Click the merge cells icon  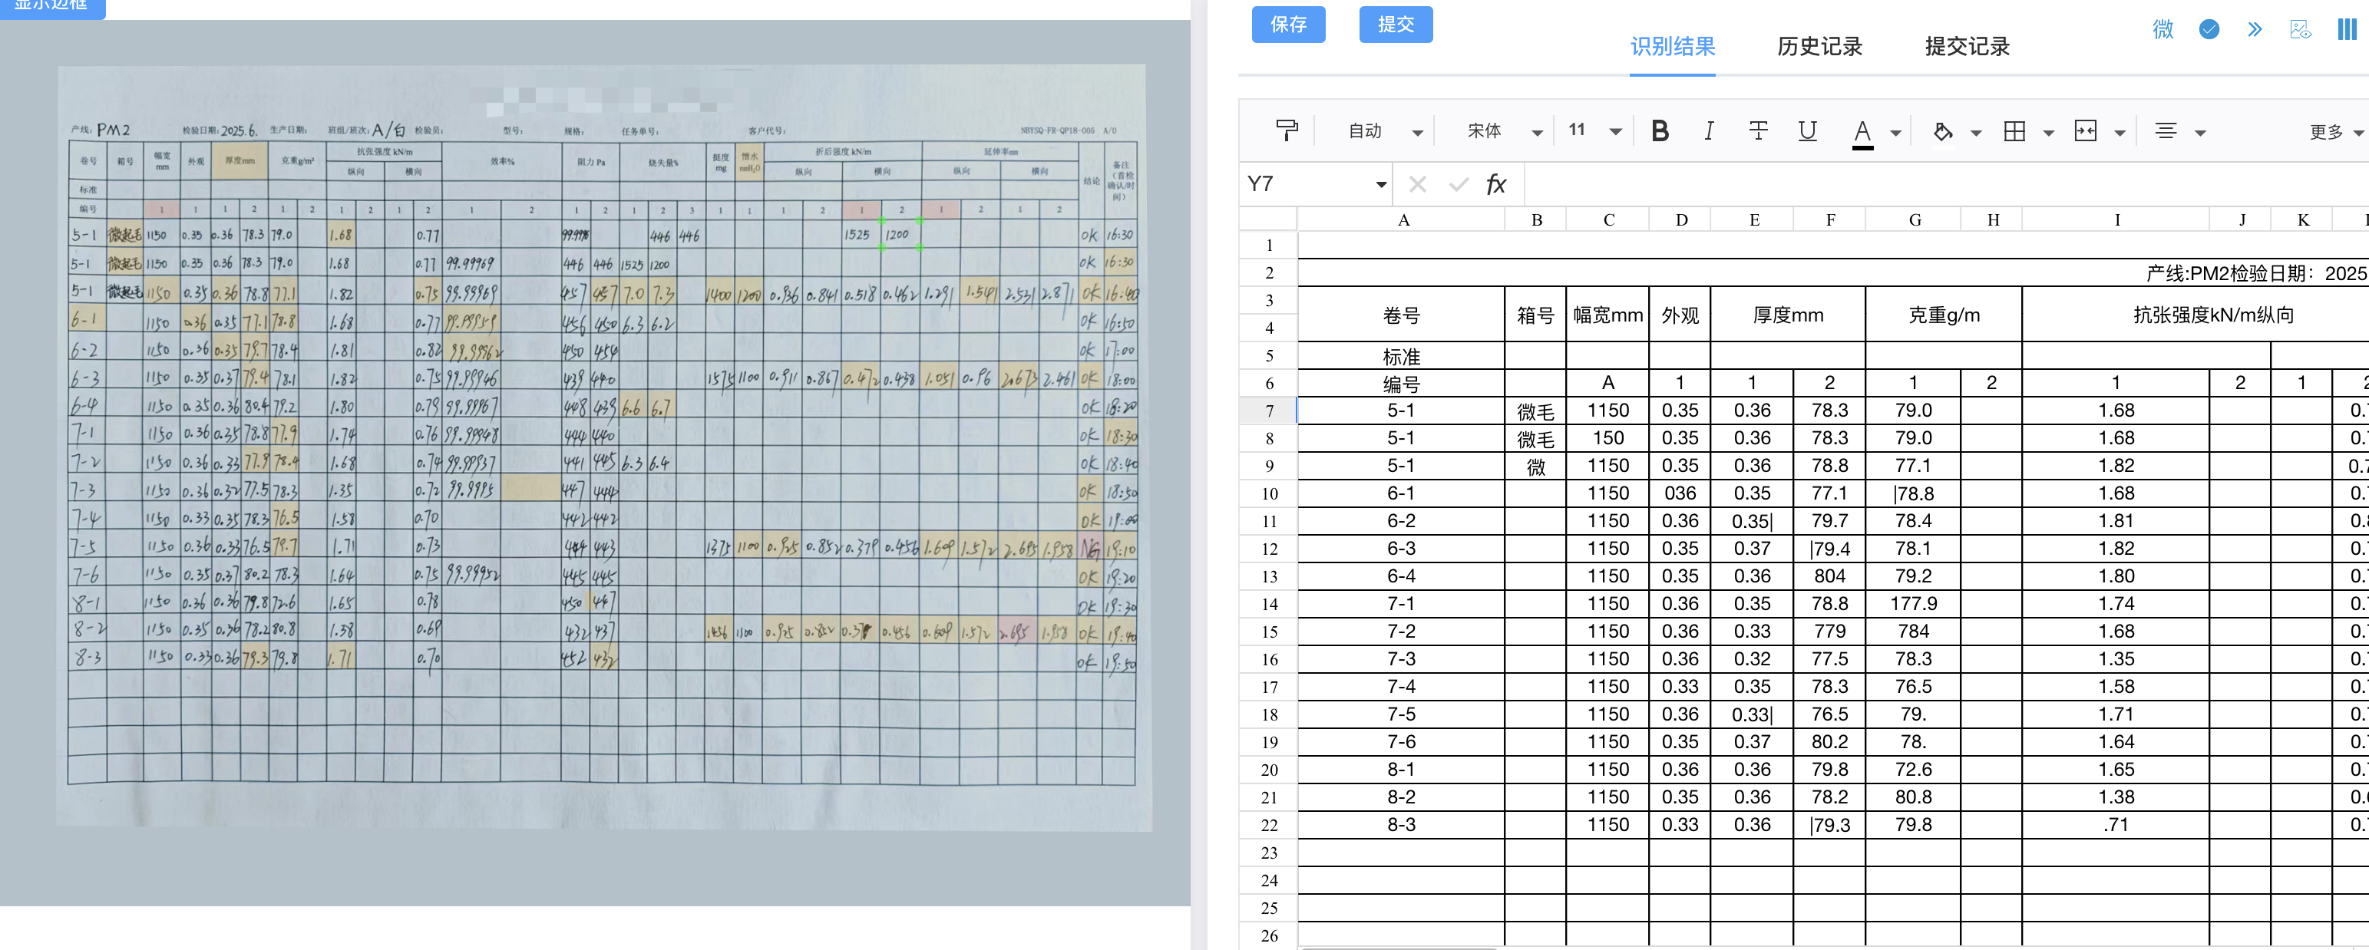pos(2086,131)
